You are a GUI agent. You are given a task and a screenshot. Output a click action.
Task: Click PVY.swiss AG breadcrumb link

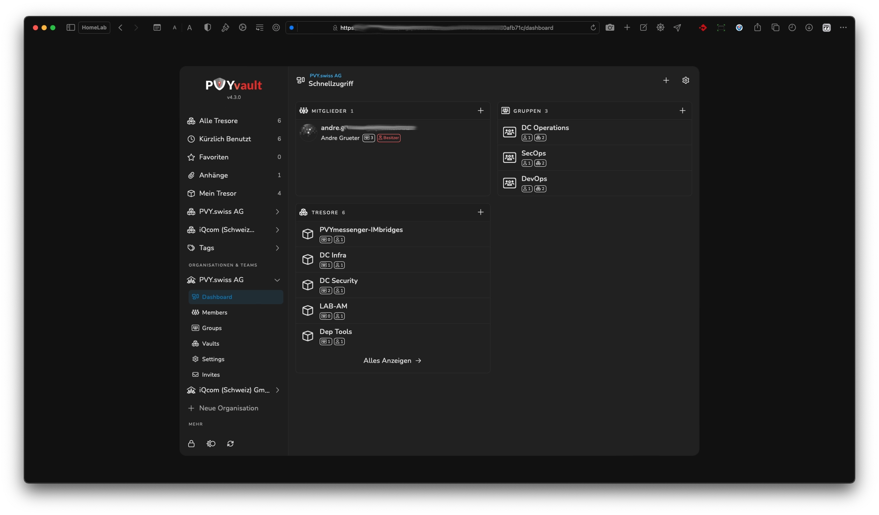pyautogui.click(x=325, y=76)
